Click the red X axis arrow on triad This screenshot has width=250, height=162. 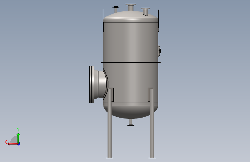coord(13,144)
